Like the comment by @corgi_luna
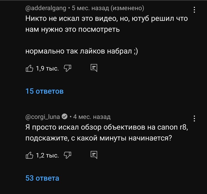This screenshot has height=194, width=207. pos(30,155)
